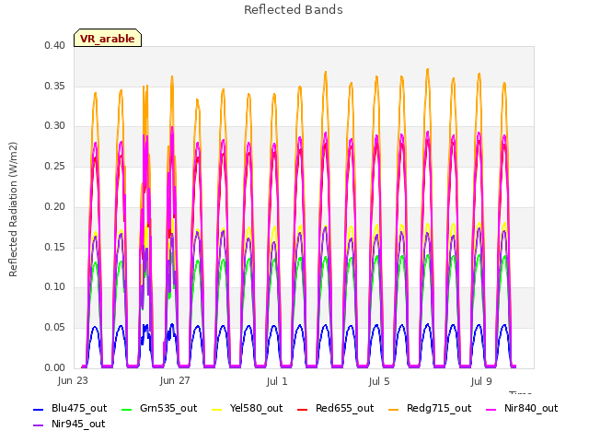The width and height of the screenshot is (589, 442).
Task: Click the Jul 1 x-axis tick label
Action: pyautogui.click(x=277, y=381)
